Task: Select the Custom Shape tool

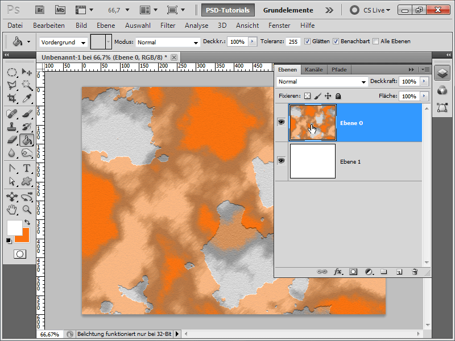Action: 27,181
